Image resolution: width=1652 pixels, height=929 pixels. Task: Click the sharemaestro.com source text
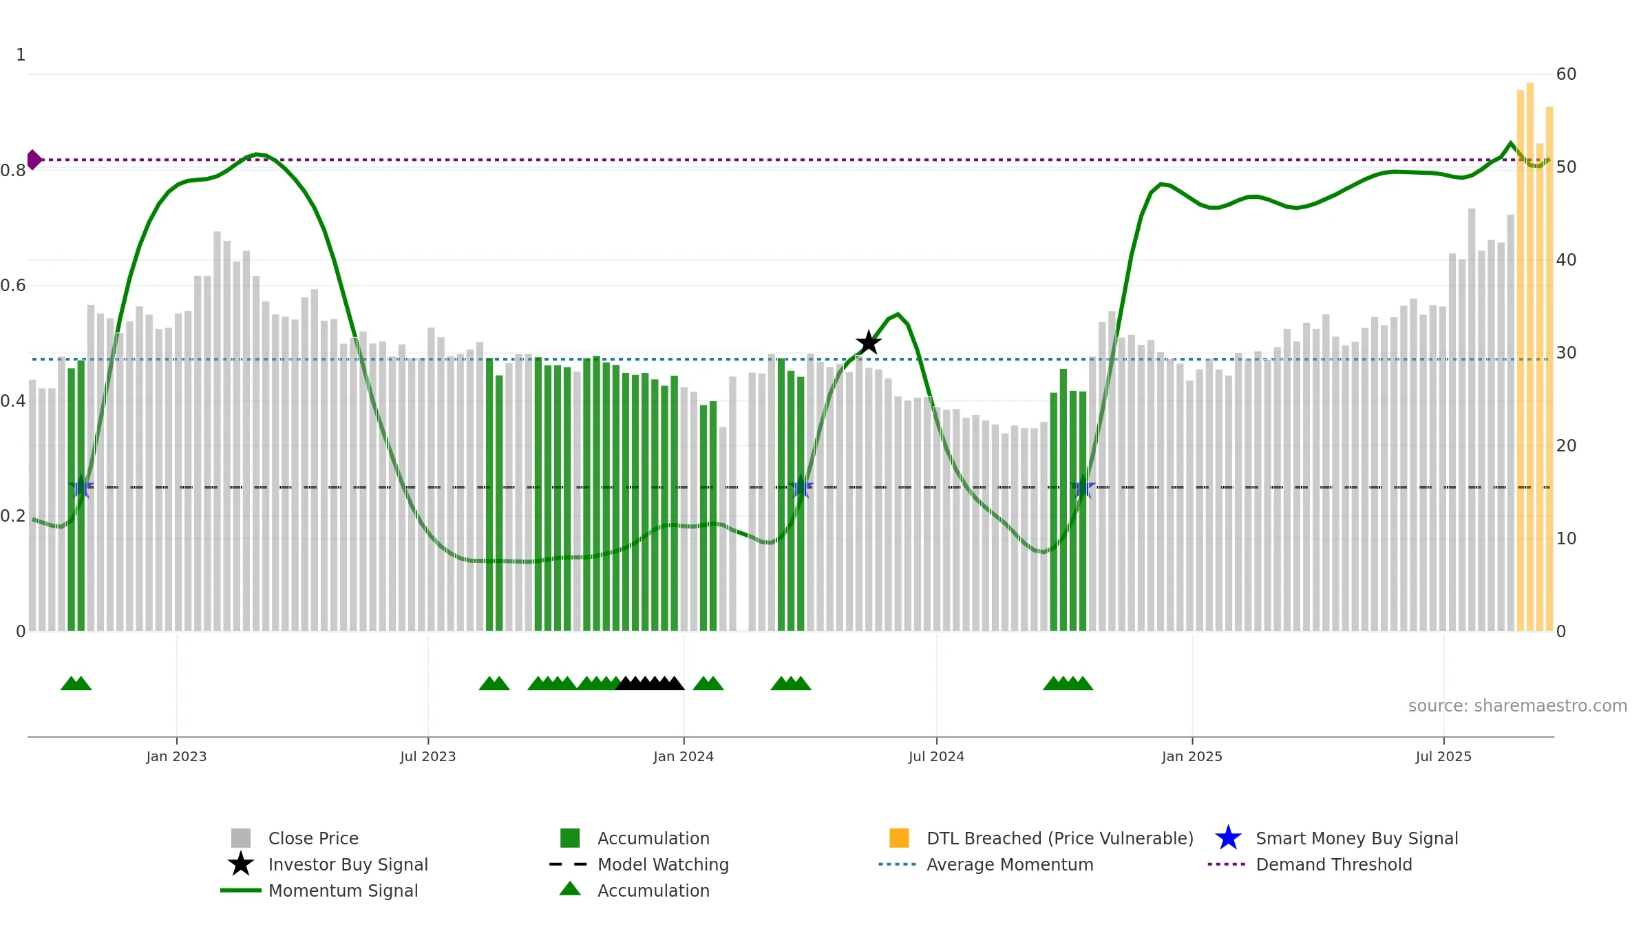click(1518, 706)
